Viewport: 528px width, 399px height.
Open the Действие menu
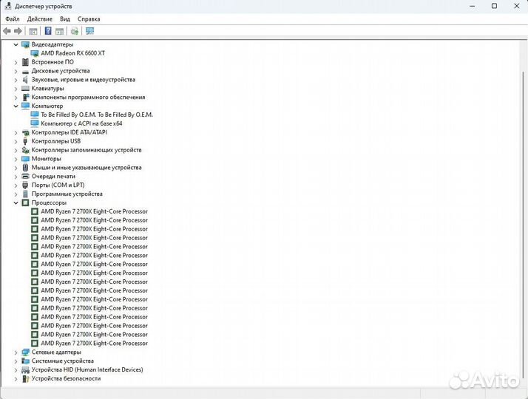[x=39, y=18]
